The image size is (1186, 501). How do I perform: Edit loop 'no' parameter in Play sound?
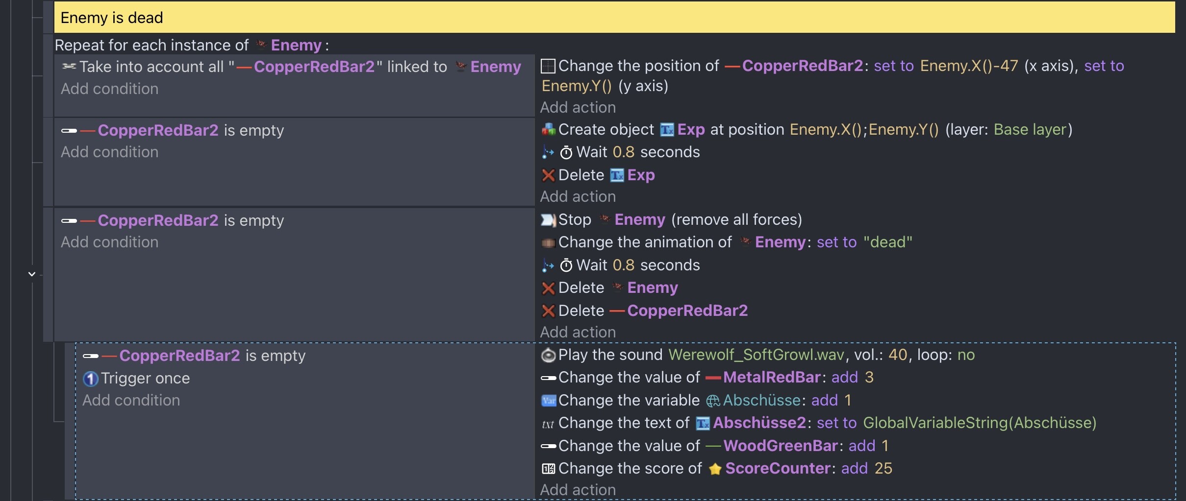click(966, 355)
